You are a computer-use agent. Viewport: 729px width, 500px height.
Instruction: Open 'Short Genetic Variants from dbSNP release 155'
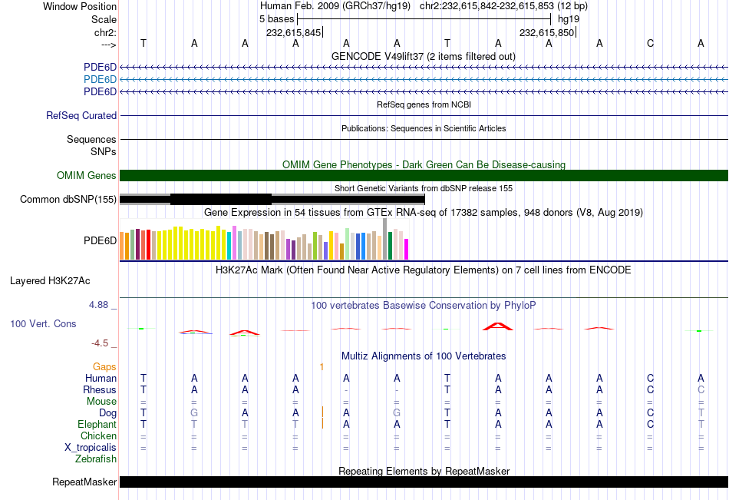[424, 188]
